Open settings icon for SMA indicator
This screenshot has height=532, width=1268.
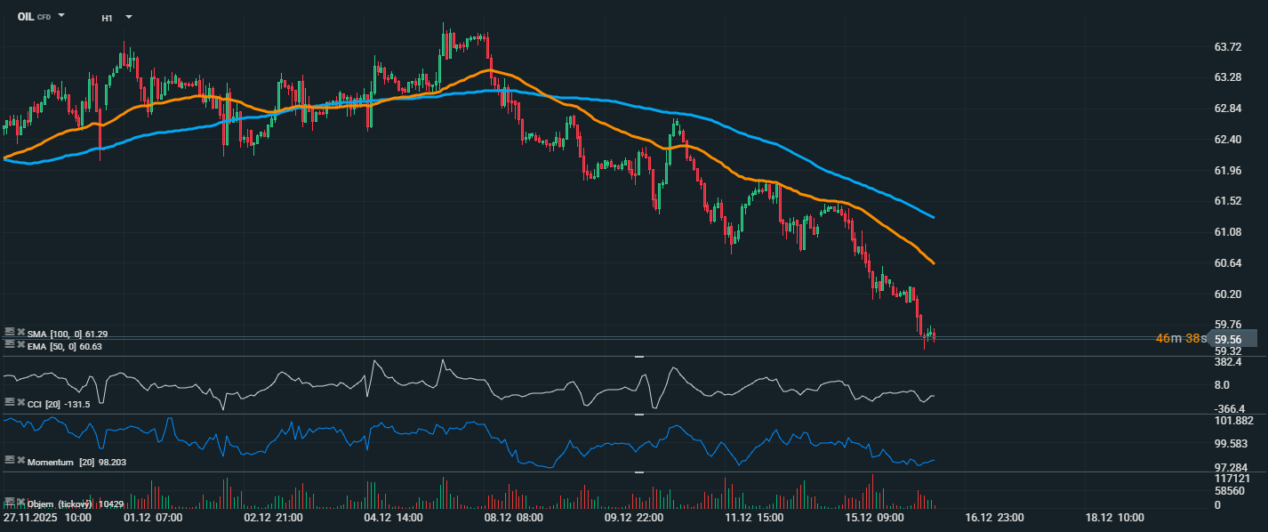(9, 333)
